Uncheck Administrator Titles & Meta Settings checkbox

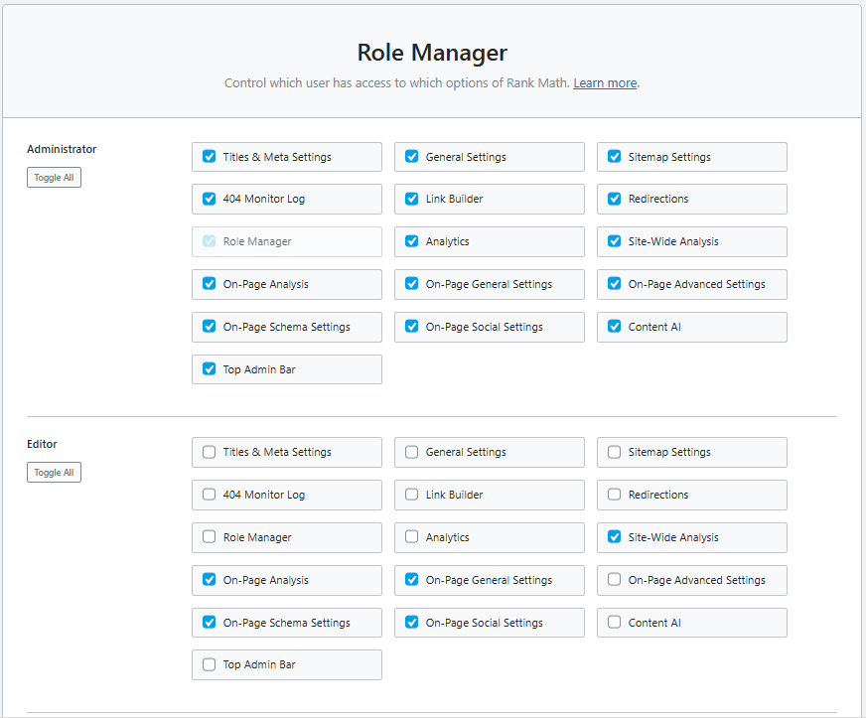point(209,157)
